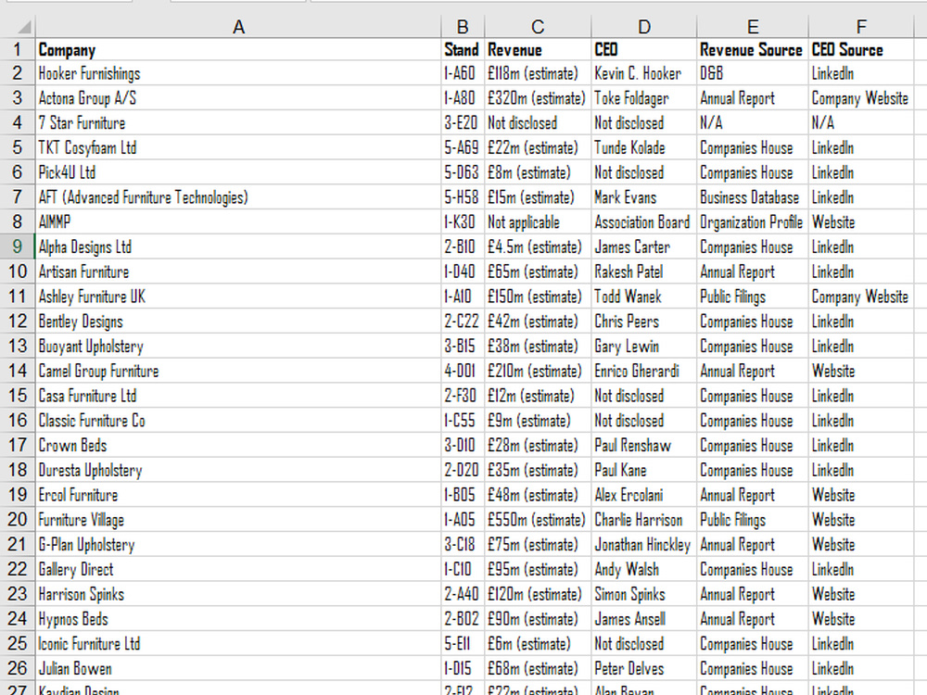Click CEO source 'N/A' in row 4

point(861,123)
